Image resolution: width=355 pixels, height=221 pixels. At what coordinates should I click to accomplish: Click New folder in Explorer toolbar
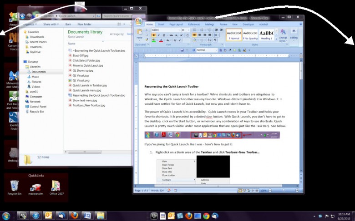[84, 24]
